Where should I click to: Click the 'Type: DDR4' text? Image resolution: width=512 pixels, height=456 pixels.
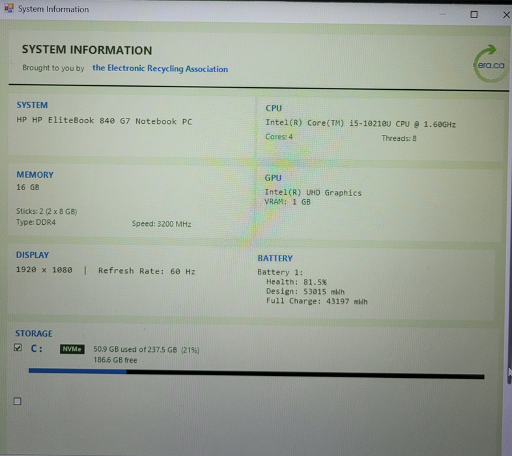point(36,222)
